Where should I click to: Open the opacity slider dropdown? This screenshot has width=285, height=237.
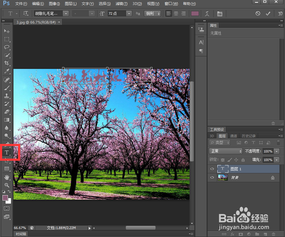point(277,151)
